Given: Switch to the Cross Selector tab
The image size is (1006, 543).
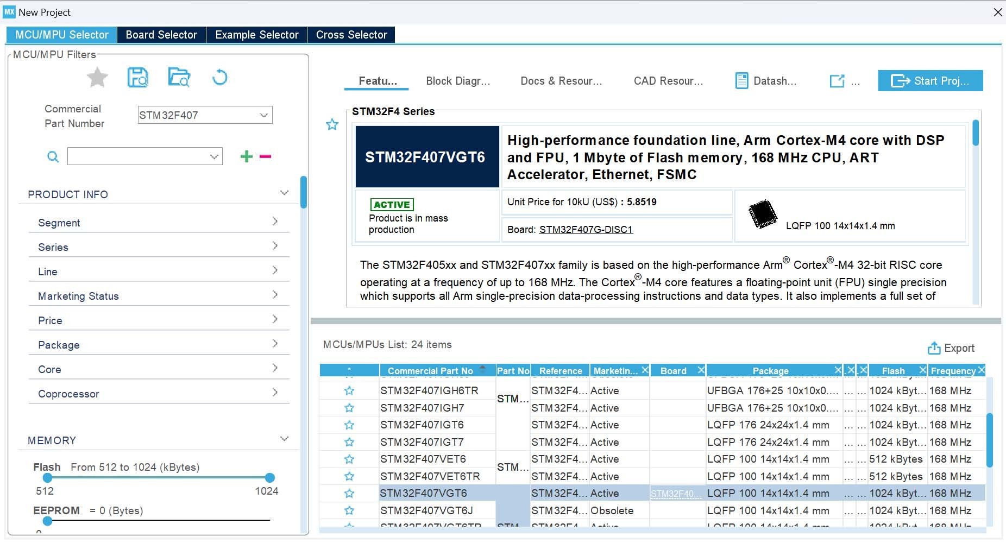Looking at the screenshot, I should click(x=351, y=35).
